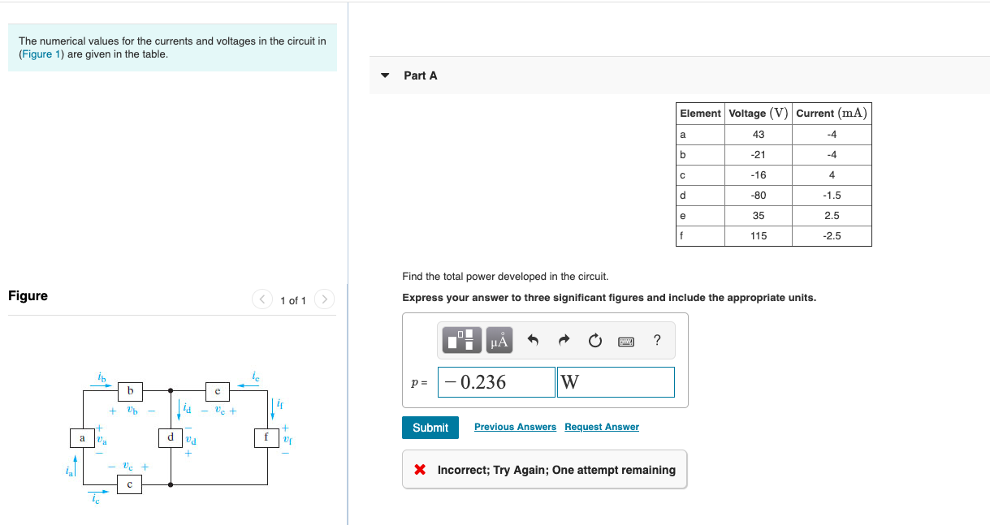Click the units field showing W
This screenshot has width=990, height=525.
[x=616, y=381]
